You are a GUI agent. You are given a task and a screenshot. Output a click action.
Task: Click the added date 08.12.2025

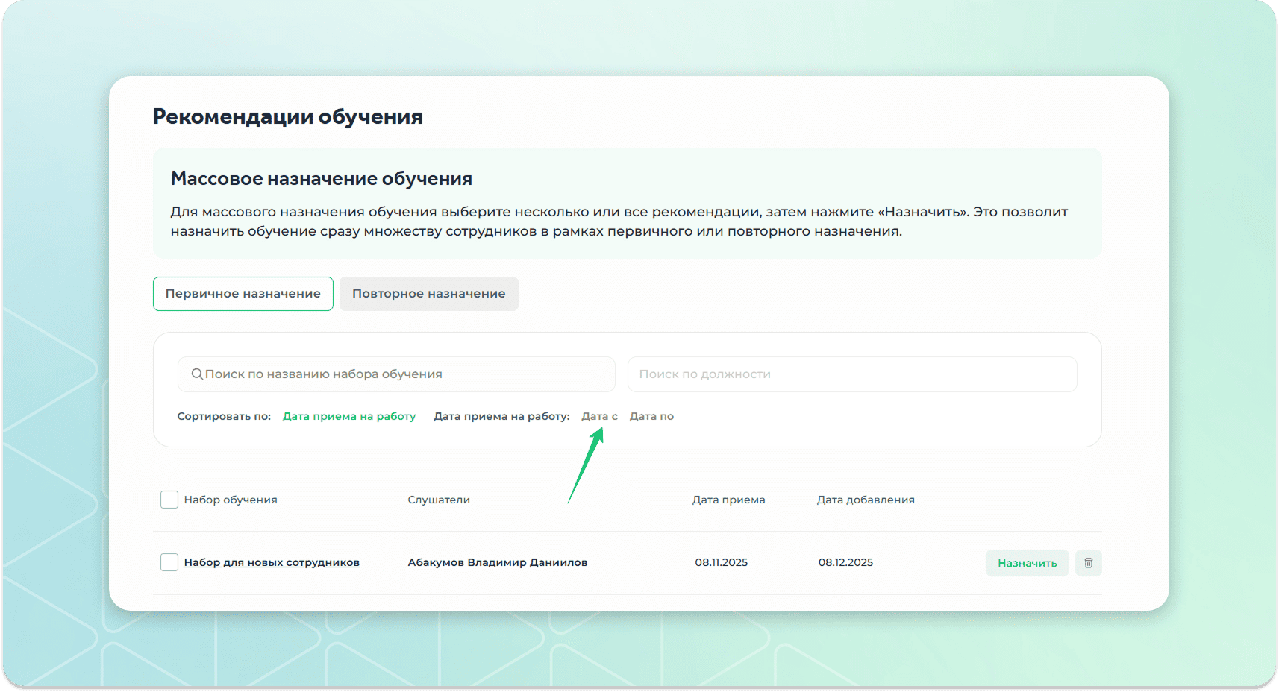pos(845,562)
